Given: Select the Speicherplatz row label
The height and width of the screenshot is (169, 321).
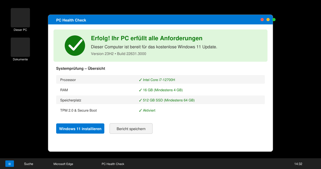Looking at the screenshot, I should click(71, 100).
